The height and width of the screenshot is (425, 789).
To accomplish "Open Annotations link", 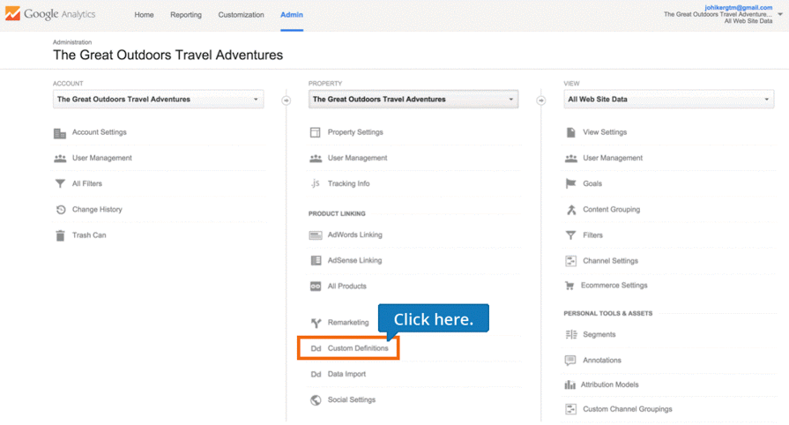I will [x=602, y=361].
